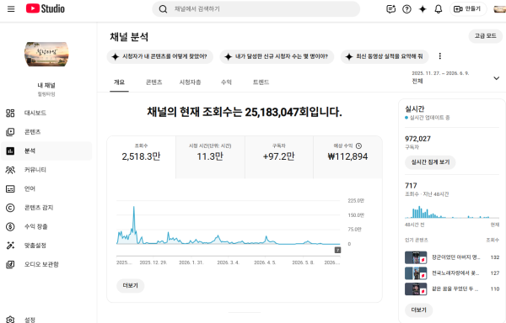Click the community people icon
The width and height of the screenshot is (506, 323).
pos(10,170)
